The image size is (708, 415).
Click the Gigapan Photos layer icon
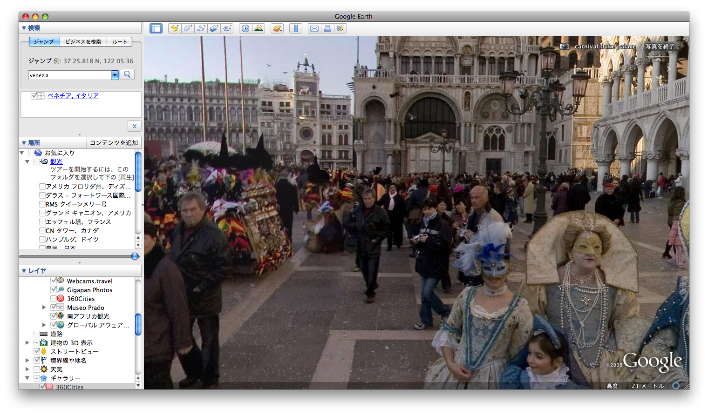click(x=61, y=289)
